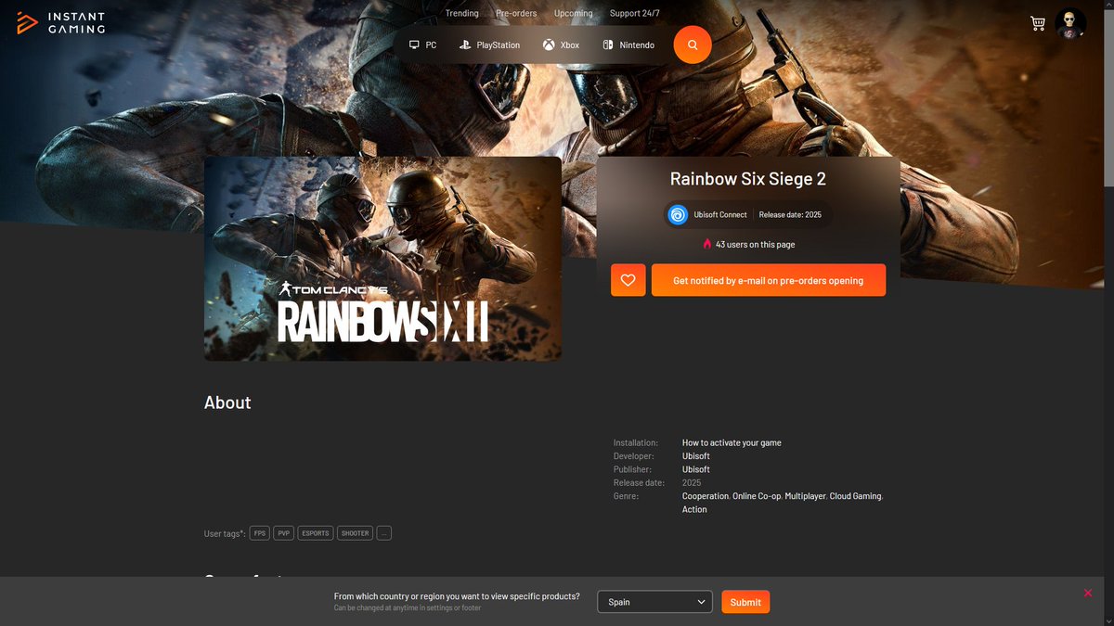Viewport: 1114px width, 626px height.
Task: Select the Xbox platform
Action: [x=561, y=44]
